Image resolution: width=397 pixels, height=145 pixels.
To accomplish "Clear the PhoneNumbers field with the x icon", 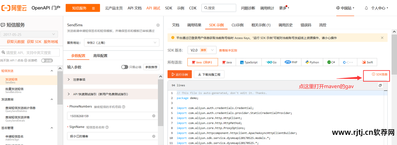I will pyautogui.click(x=154, y=116).
